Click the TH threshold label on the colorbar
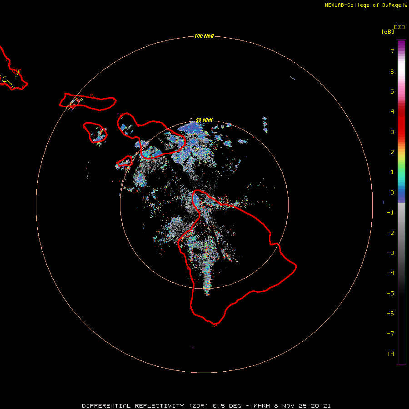The width and height of the screenshot is (409, 409). coord(390,354)
